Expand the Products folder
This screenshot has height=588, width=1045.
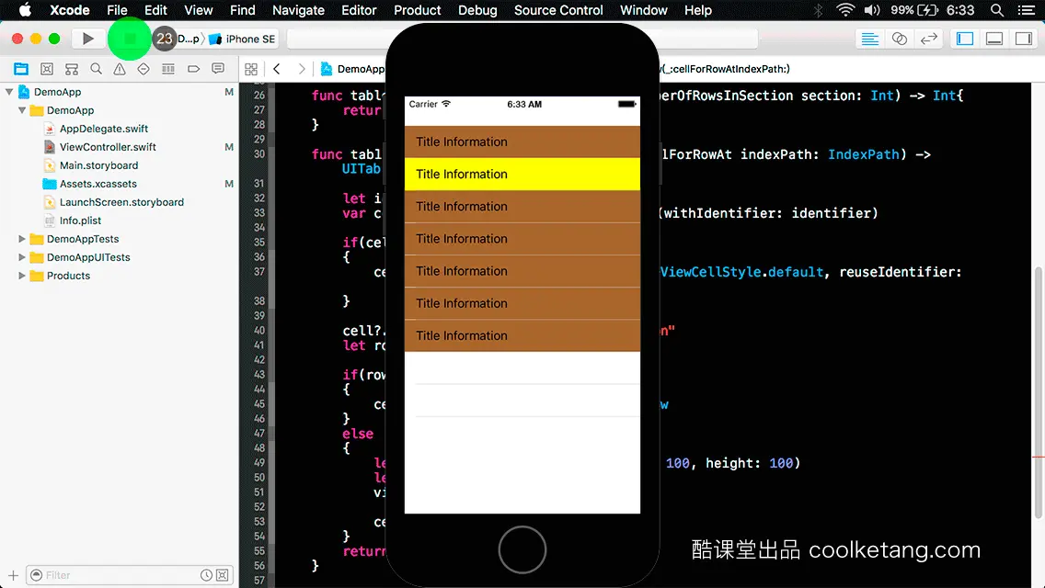tap(22, 275)
